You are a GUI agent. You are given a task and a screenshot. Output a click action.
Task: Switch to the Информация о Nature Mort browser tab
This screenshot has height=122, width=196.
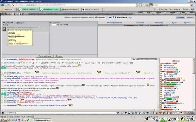50,9
